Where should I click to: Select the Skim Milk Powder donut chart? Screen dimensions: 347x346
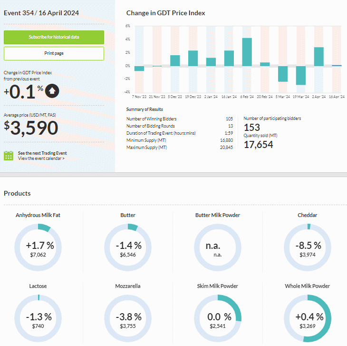[218, 318]
